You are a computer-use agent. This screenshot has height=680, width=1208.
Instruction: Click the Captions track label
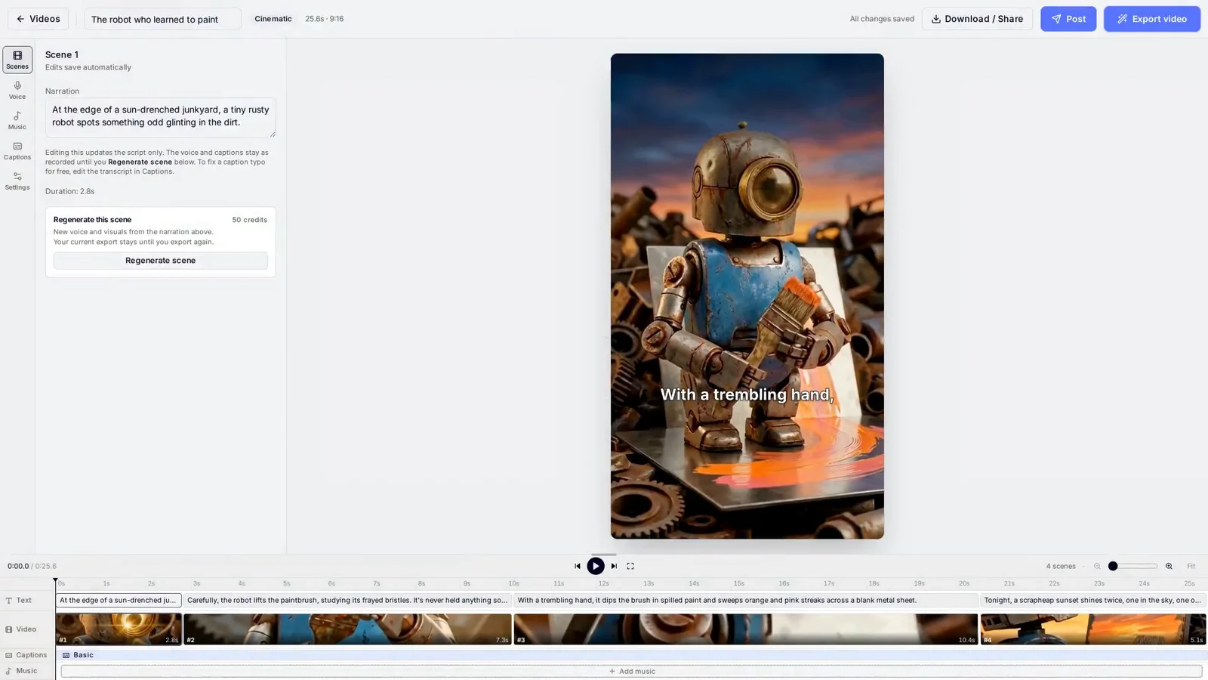coord(26,655)
